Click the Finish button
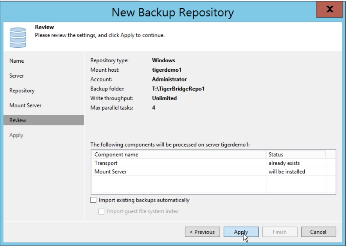Screen dimensions: 346x247 pyautogui.click(x=280, y=232)
